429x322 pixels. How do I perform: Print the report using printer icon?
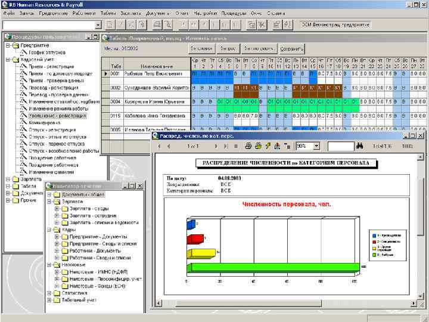248,146
